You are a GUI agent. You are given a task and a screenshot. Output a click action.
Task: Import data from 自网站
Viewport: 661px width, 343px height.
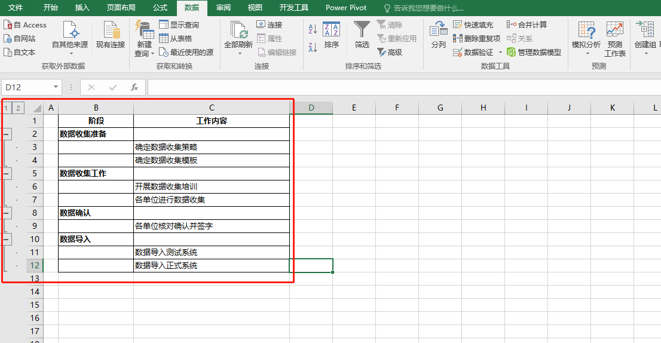coord(19,38)
